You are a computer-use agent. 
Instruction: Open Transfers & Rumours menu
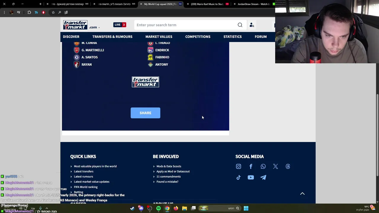click(x=112, y=37)
